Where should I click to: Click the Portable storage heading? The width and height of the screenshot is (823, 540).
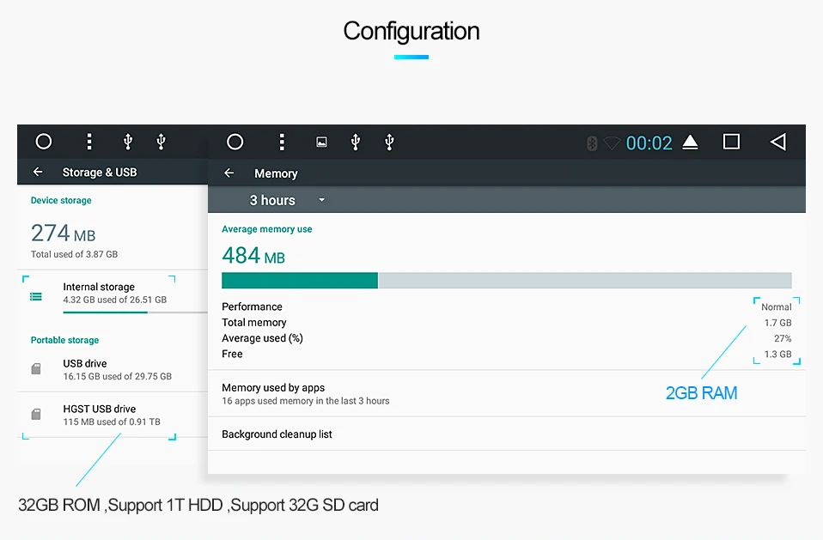(64, 340)
